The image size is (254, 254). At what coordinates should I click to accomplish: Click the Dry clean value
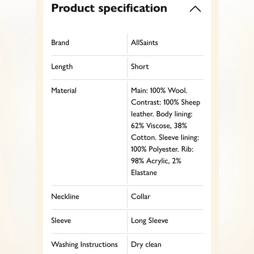(146, 245)
